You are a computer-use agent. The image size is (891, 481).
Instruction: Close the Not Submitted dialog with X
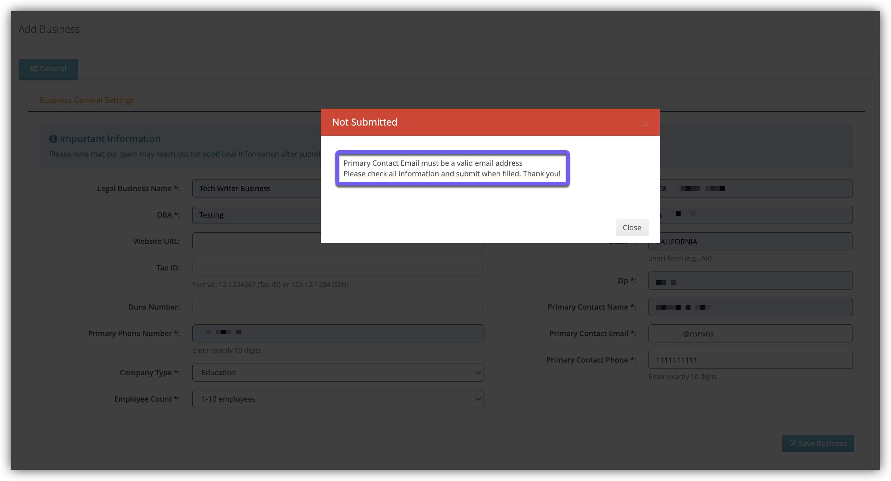645,124
